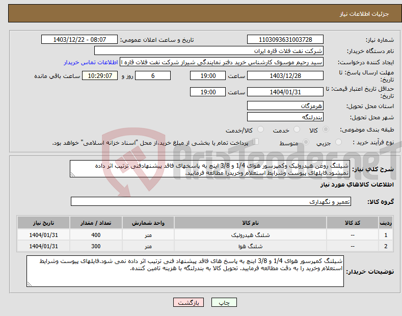This screenshot has height=316, width=402.
Task: Click the remaining days field showing 6
Action: 153,75
